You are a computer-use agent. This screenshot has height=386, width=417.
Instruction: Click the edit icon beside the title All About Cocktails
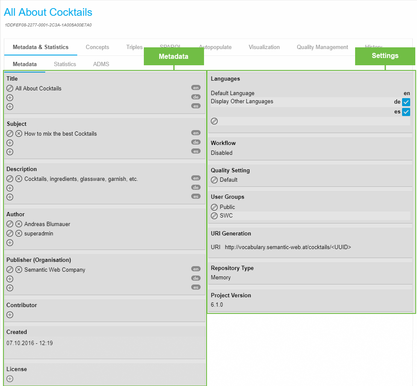coord(10,88)
